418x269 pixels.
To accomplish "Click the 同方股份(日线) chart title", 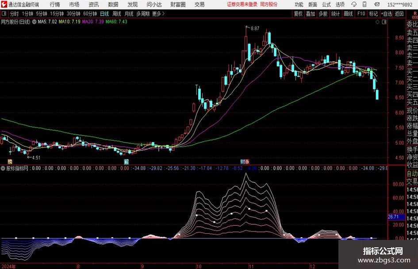I will (x=15, y=22).
